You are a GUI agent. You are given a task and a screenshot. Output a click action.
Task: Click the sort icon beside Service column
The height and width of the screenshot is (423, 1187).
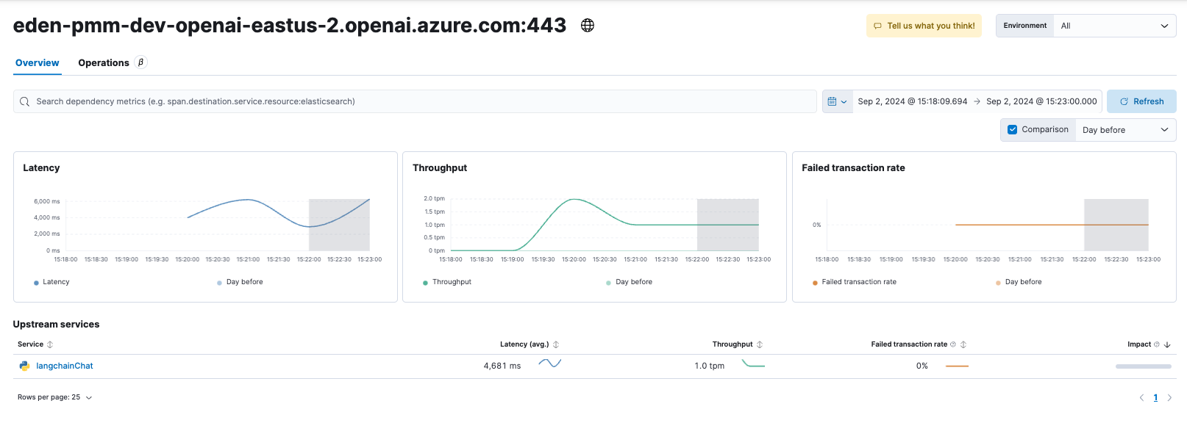50,344
